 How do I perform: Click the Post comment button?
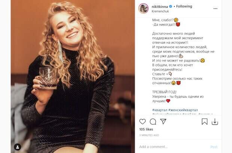coord(214,147)
